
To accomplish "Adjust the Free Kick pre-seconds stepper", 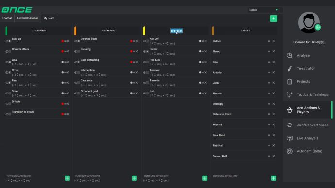I will point(155,64).
